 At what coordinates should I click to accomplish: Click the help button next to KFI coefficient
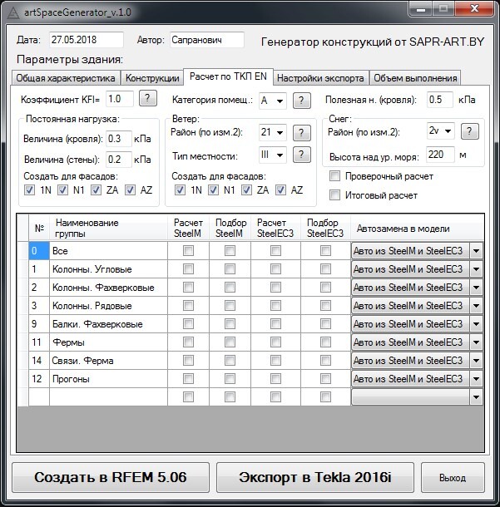point(146,99)
